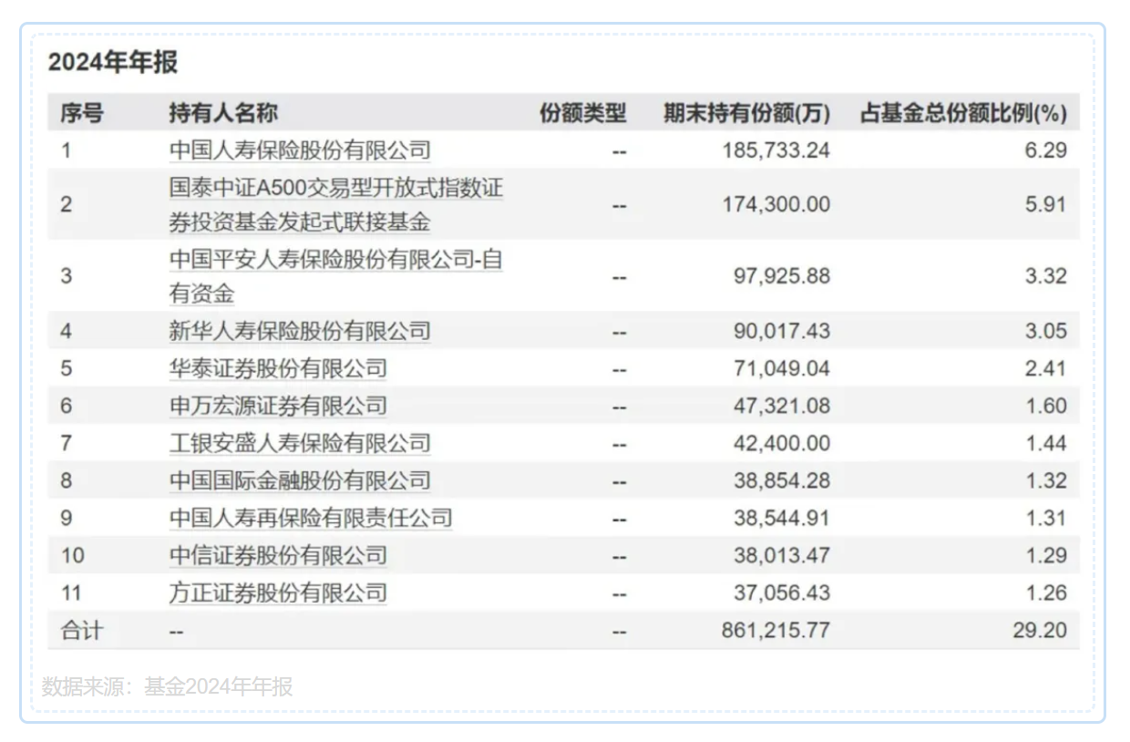Open 申万宏源证券有限公司 link
This screenshot has height=742, width=1130.
pyautogui.click(x=278, y=406)
